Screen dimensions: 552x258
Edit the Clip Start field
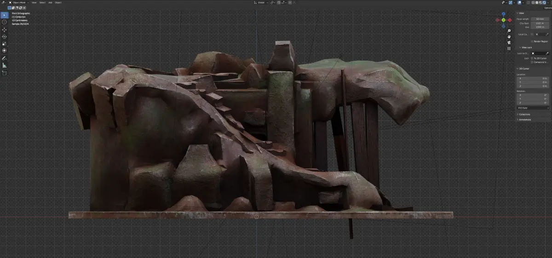tap(540, 23)
